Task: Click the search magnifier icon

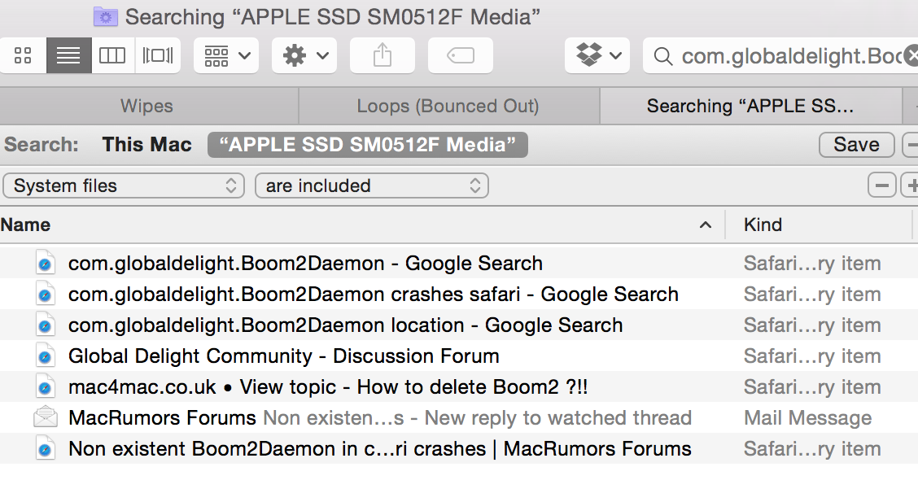Action: point(662,56)
